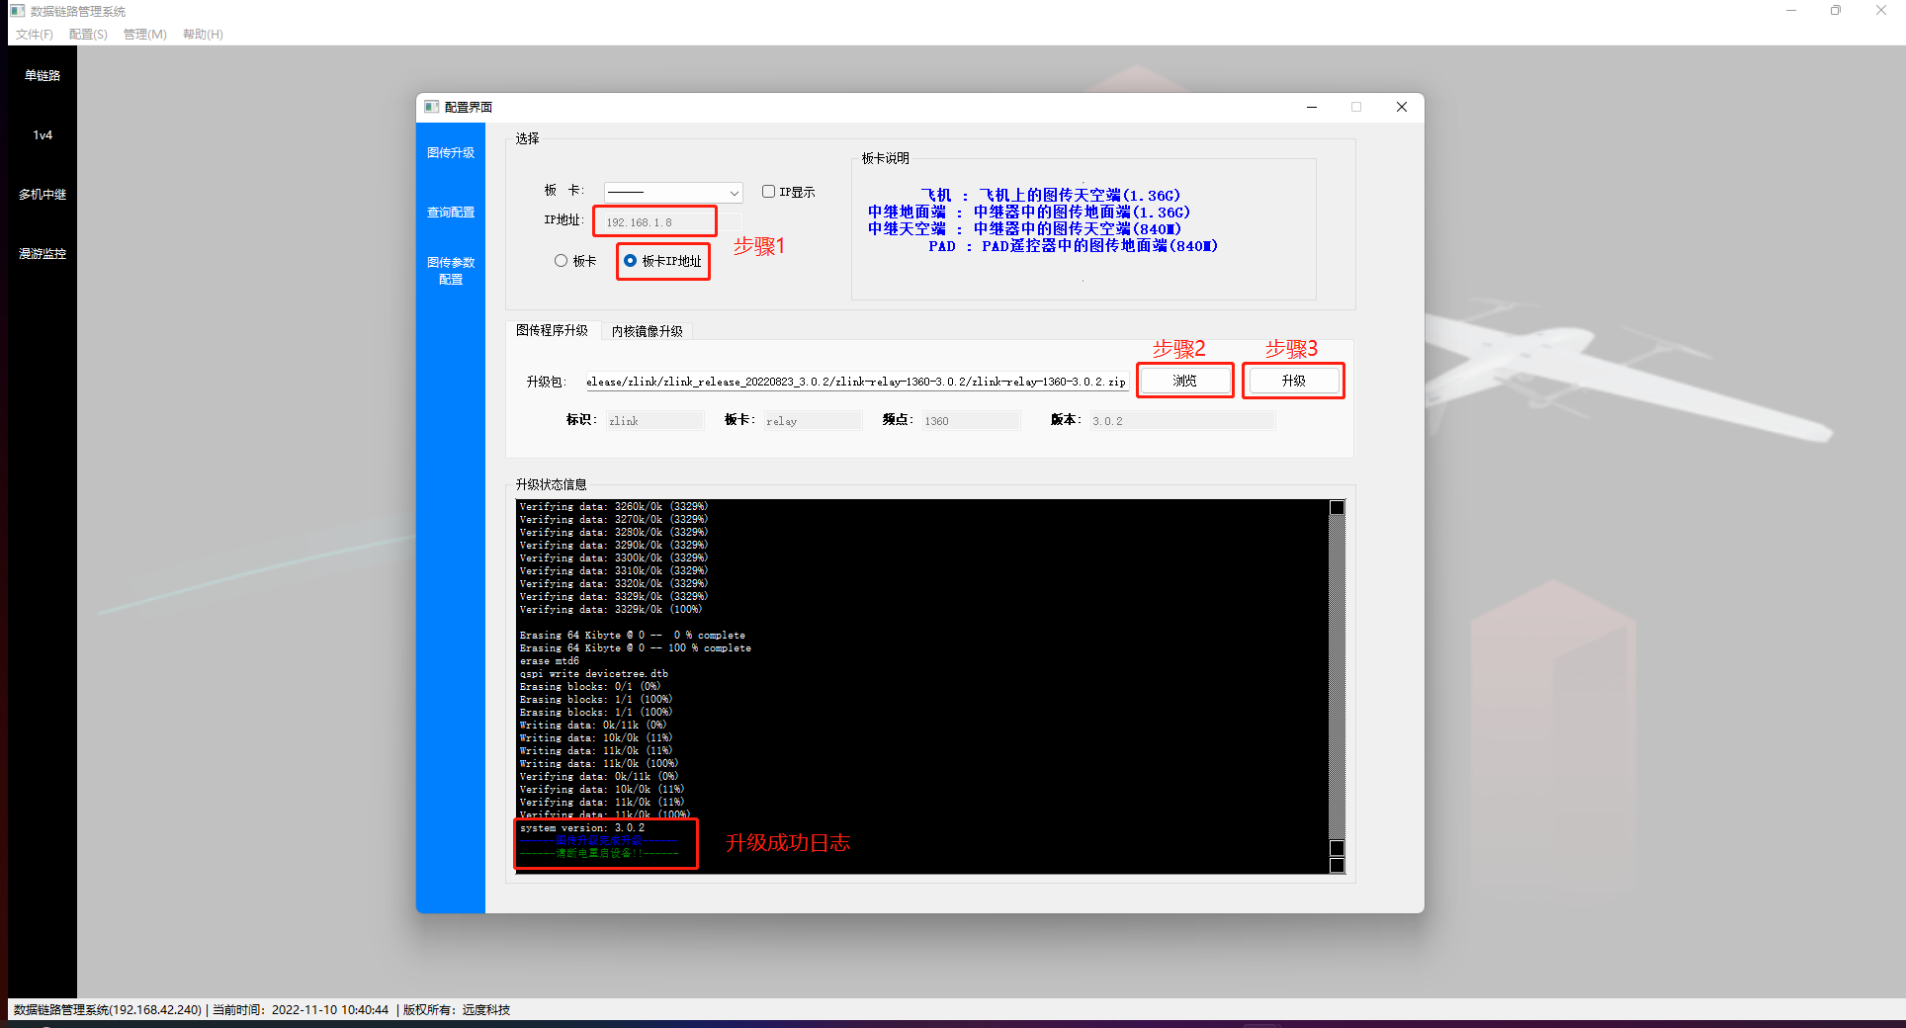This screenshot has width=1906, height=1028.
Task: Select 1v4 in the left sidebar
Action: (x=43, y=134)
